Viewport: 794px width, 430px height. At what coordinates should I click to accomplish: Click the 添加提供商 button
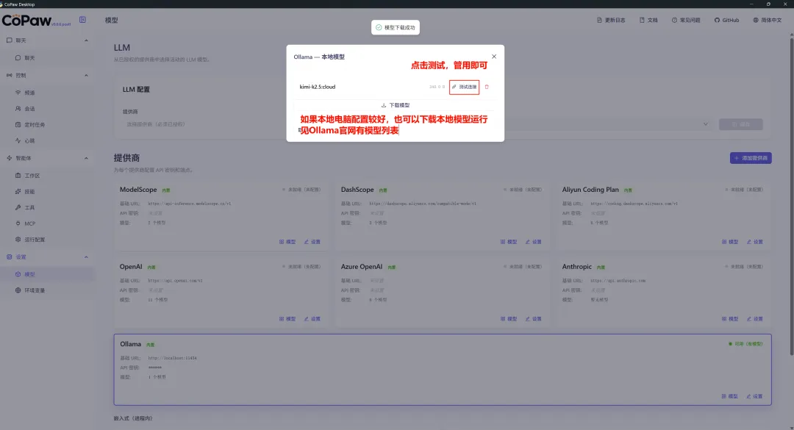coord(751,158)
